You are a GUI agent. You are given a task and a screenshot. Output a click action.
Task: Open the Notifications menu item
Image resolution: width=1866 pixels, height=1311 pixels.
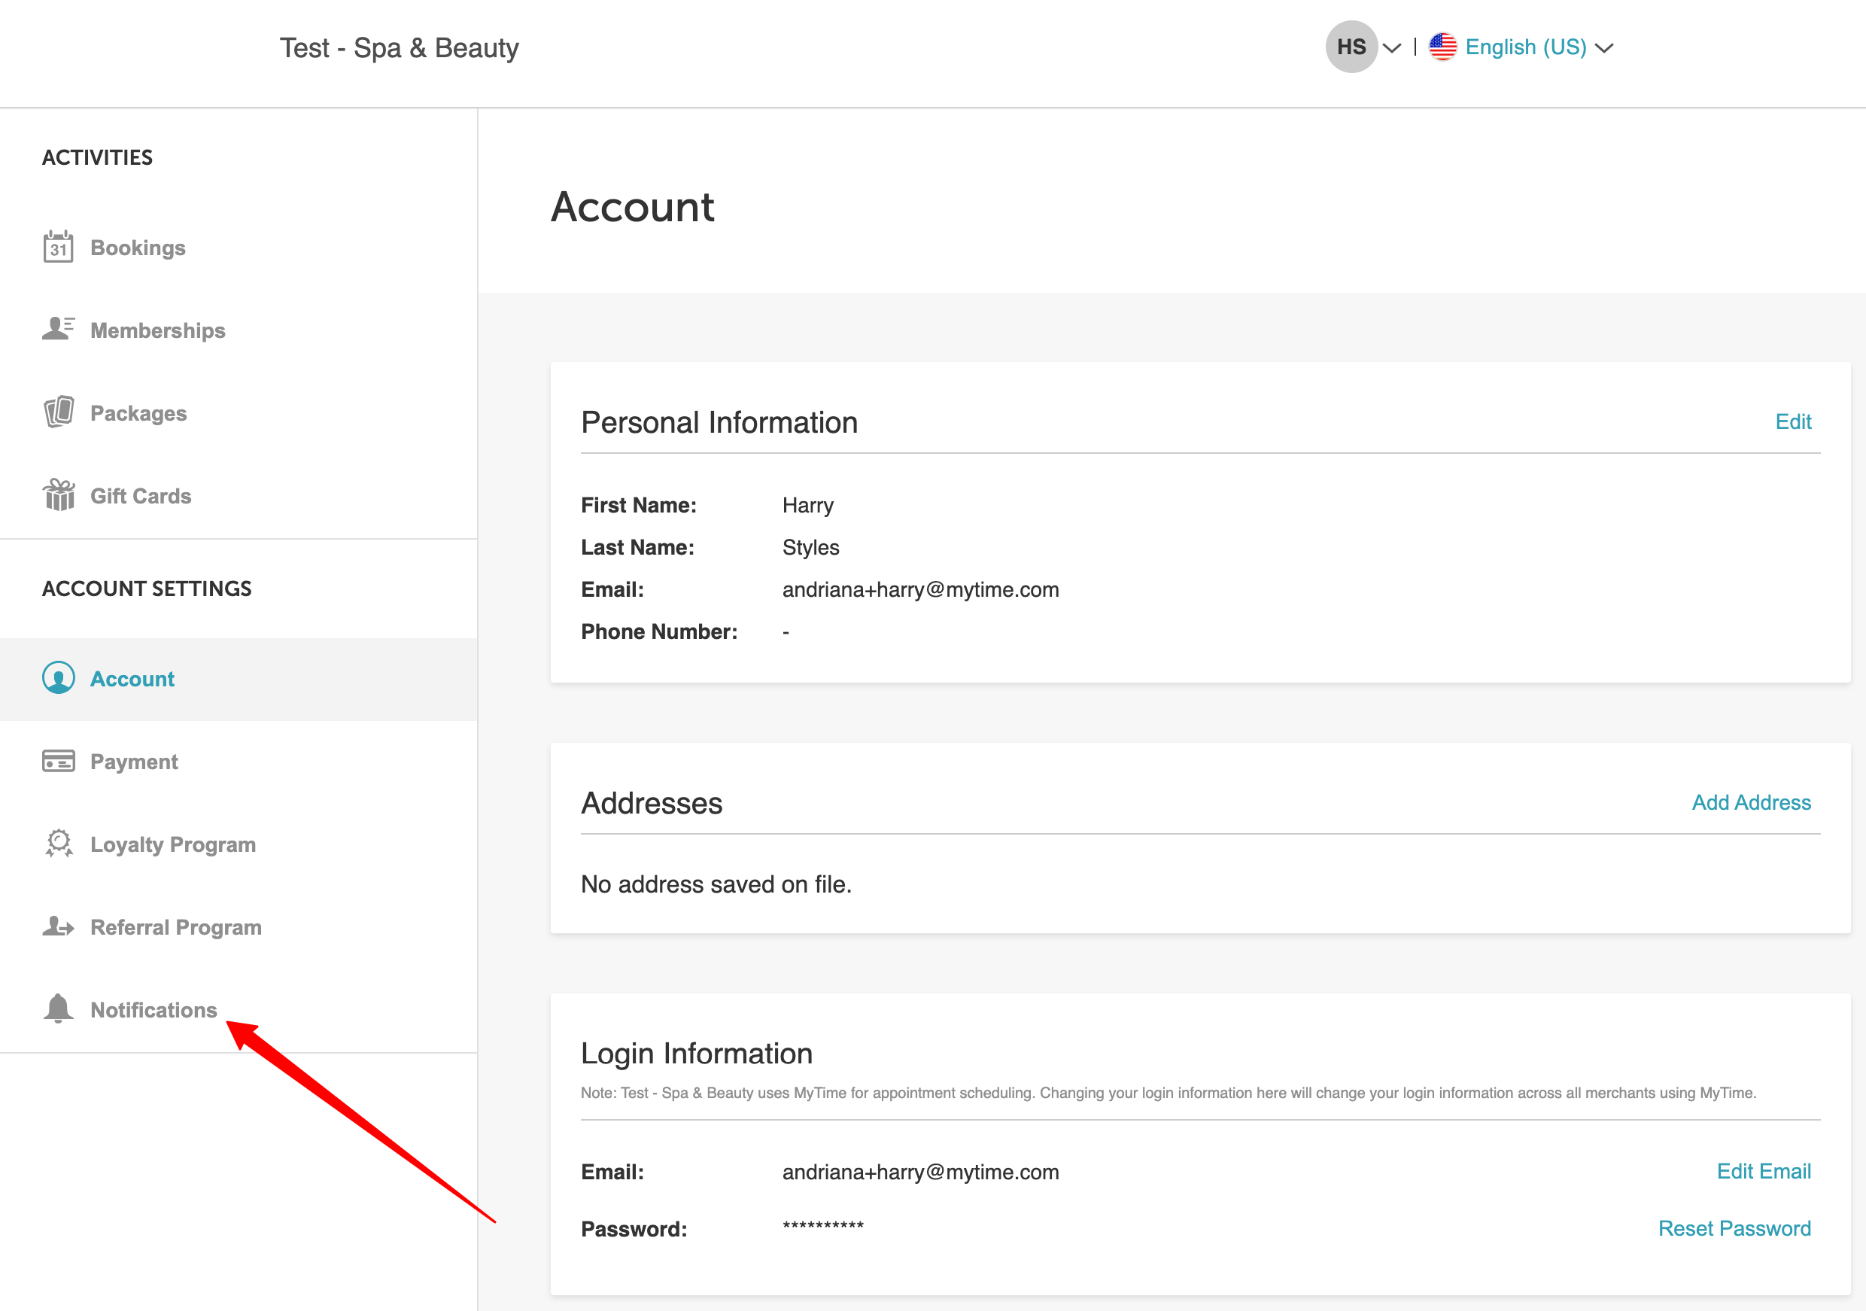point(153,1009)
